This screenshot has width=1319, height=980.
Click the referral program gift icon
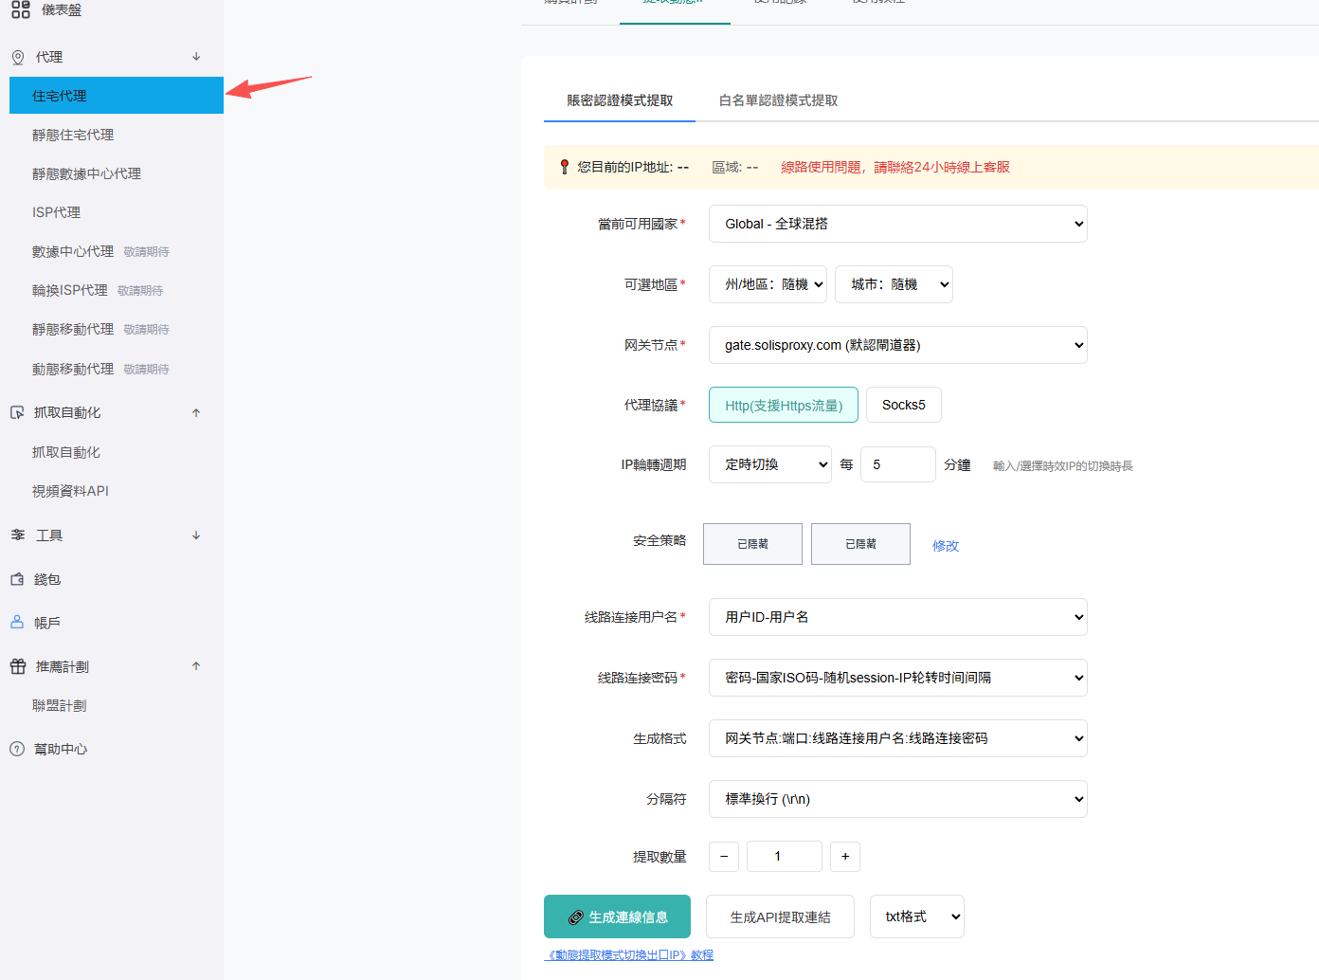point(18,666)
